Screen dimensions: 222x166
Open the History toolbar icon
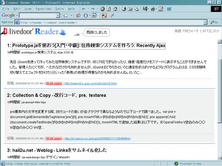136,9
